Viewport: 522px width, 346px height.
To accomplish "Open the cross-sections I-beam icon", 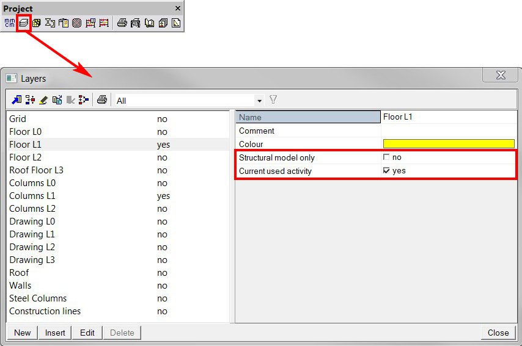I will [50, 23].
